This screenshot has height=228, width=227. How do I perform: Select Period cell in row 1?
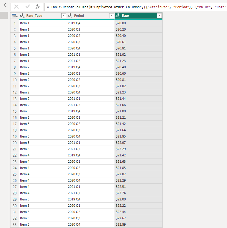(x=91, y=23)
